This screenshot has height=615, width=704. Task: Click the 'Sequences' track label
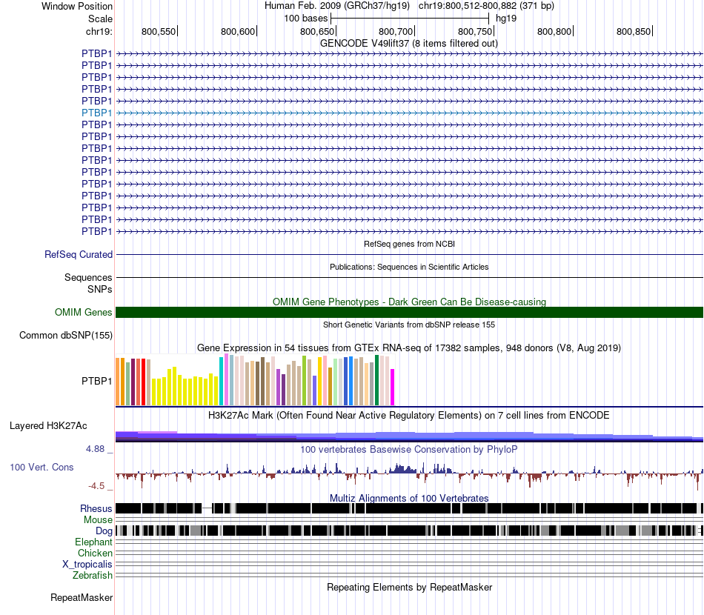point(88,277)
